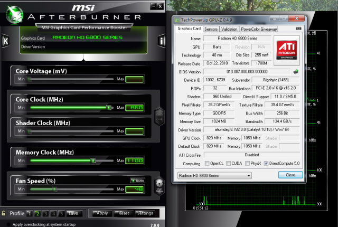Click the Memory Clock value field 1100
Screen dimensions: 338x227
[135, 160]
